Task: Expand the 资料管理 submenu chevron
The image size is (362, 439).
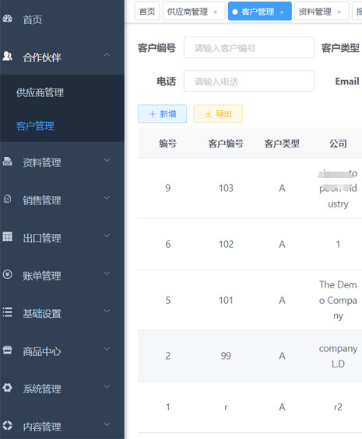Action: [x=107, y=160]
